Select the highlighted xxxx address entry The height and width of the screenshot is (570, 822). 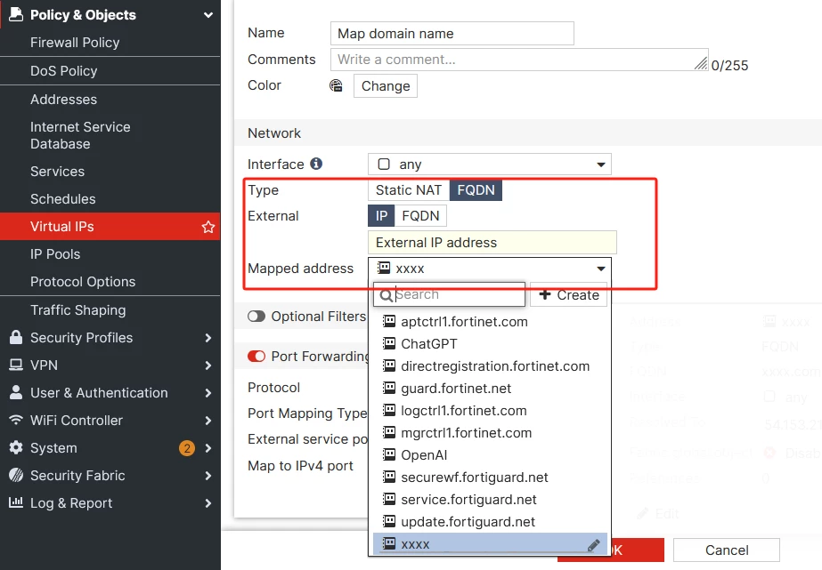click(490, 544)
